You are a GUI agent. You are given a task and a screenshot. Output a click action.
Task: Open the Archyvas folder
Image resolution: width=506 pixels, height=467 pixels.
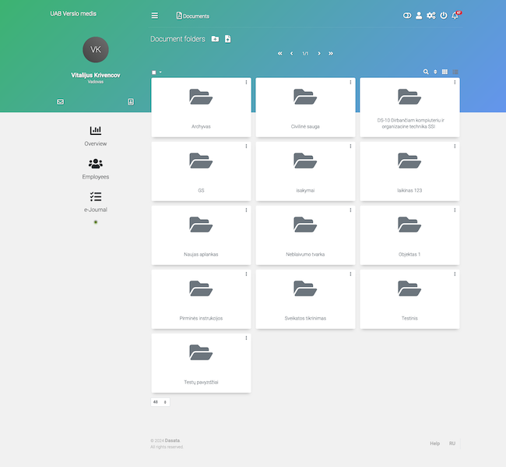point(201,108)
